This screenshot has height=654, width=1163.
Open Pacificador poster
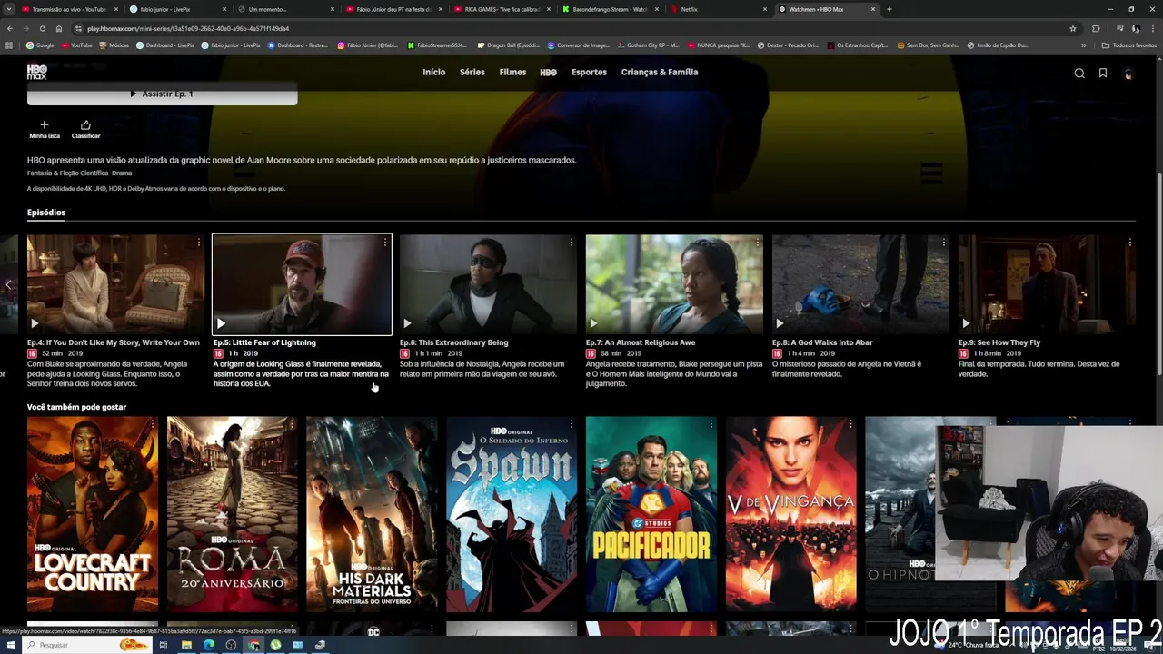pos(651,514)
